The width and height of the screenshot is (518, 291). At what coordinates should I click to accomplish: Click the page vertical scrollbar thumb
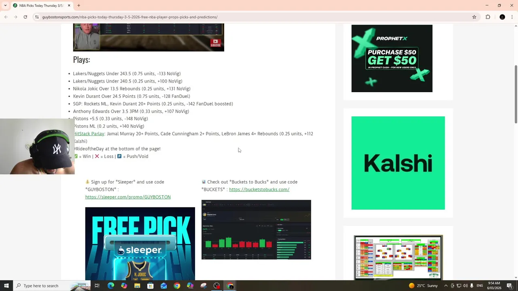(x=516, y=94)
